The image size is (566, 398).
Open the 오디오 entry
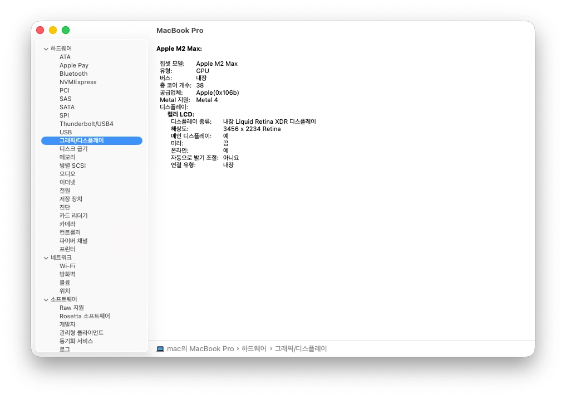[x=67, y=174]
